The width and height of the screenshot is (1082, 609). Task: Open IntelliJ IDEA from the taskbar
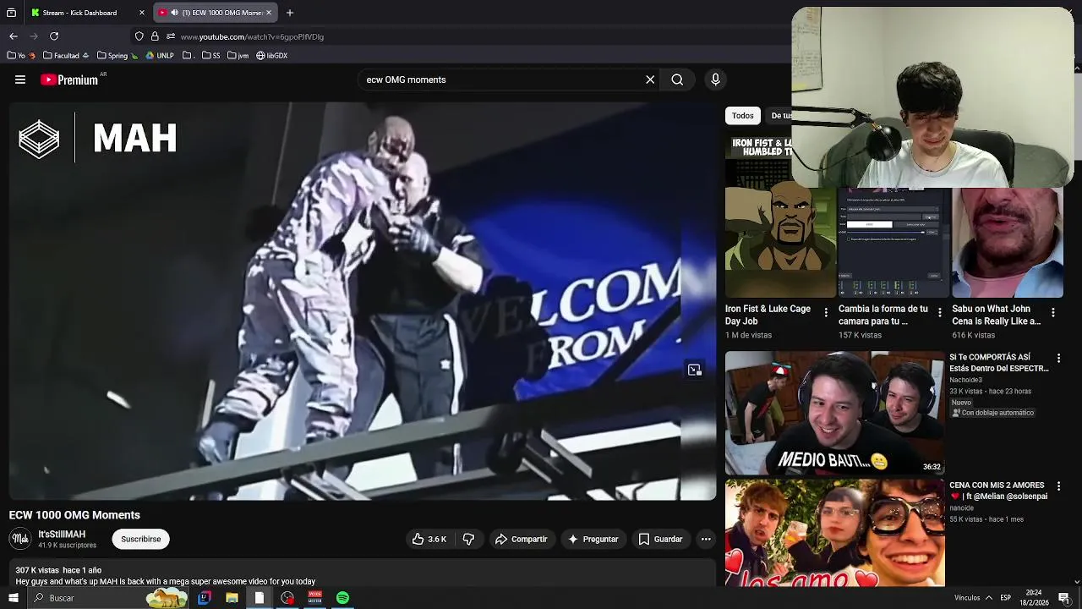pos(204,598)
